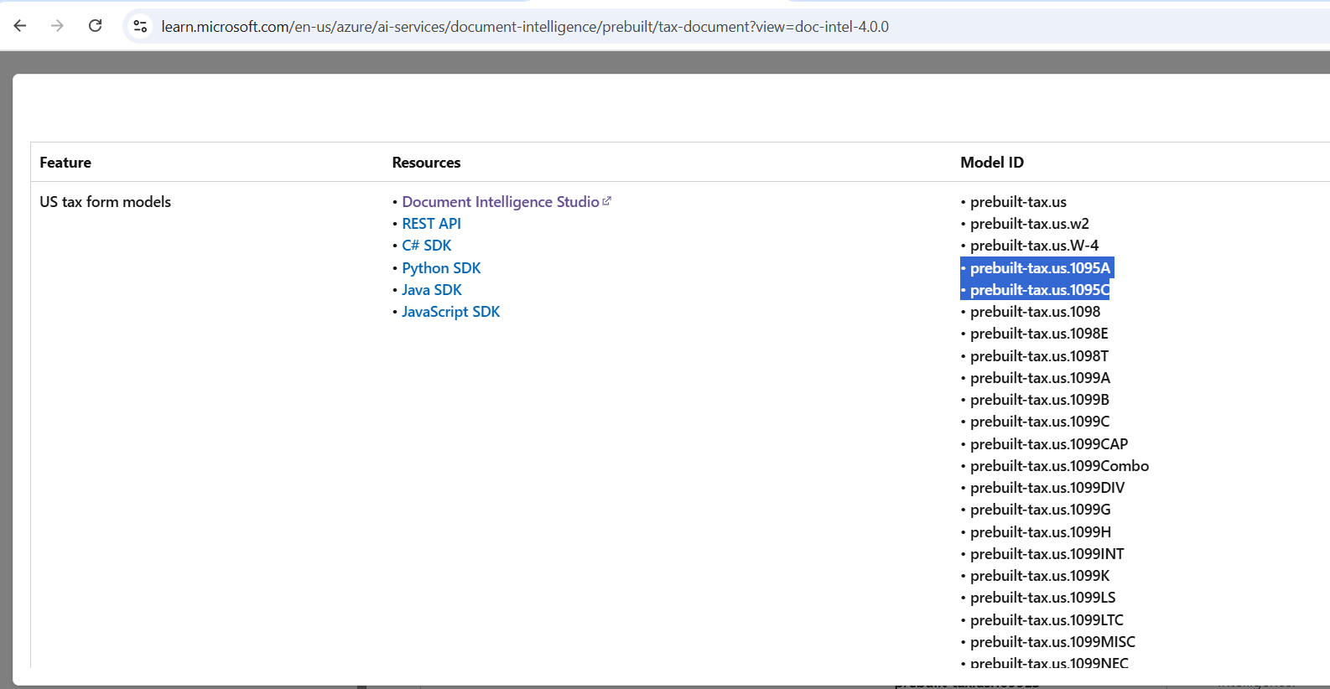Click prebuilt-tax.us.1098E model ID
The height and width of the screenshot is (689, 1330).
click(1039, 334)
